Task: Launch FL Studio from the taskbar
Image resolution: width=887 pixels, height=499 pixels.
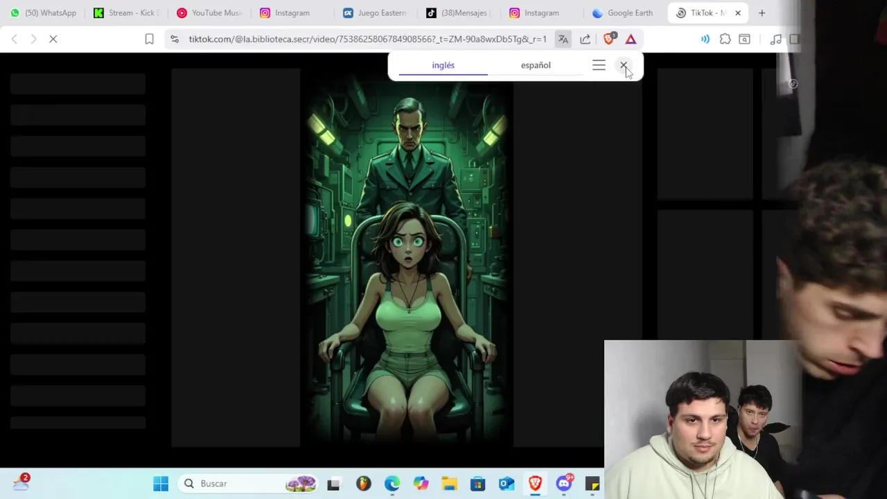Action: (363, 484)
